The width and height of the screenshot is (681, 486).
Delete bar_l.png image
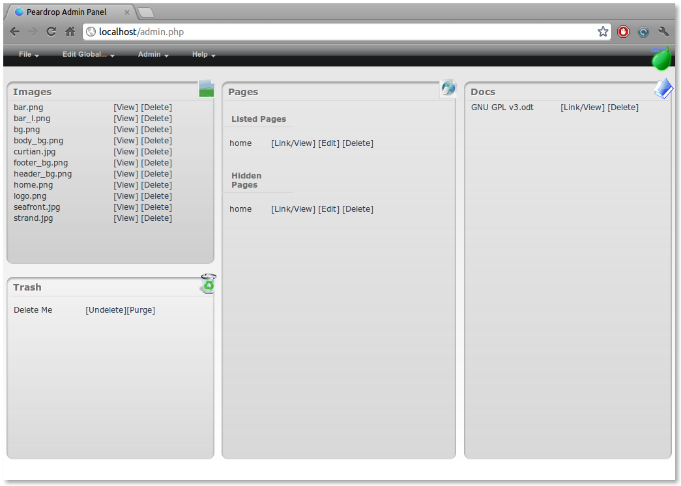click(x=156, y=118)
